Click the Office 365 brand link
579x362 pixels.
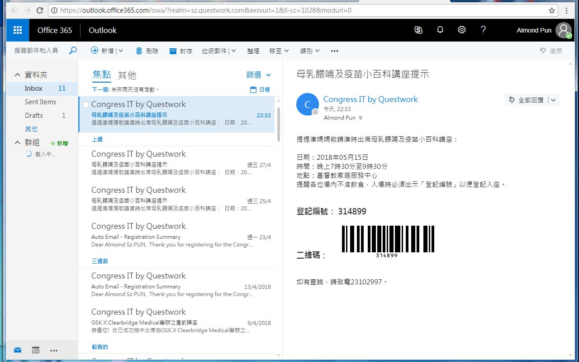(55, 30)
